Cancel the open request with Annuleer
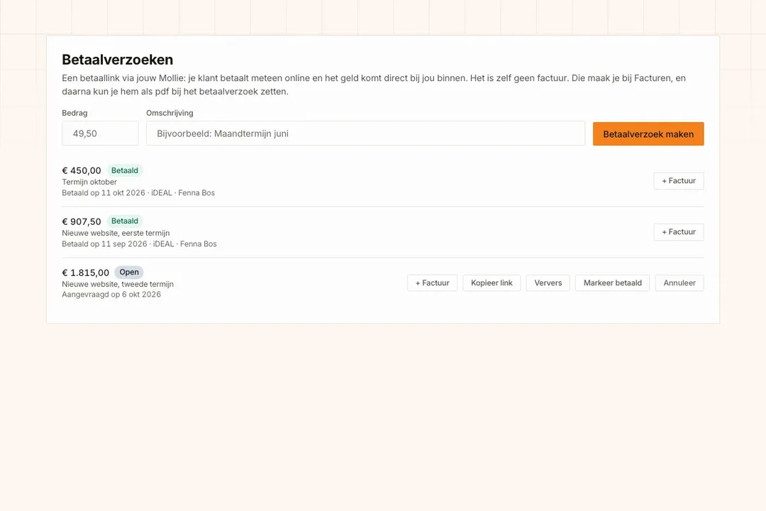 pos(679,282)
